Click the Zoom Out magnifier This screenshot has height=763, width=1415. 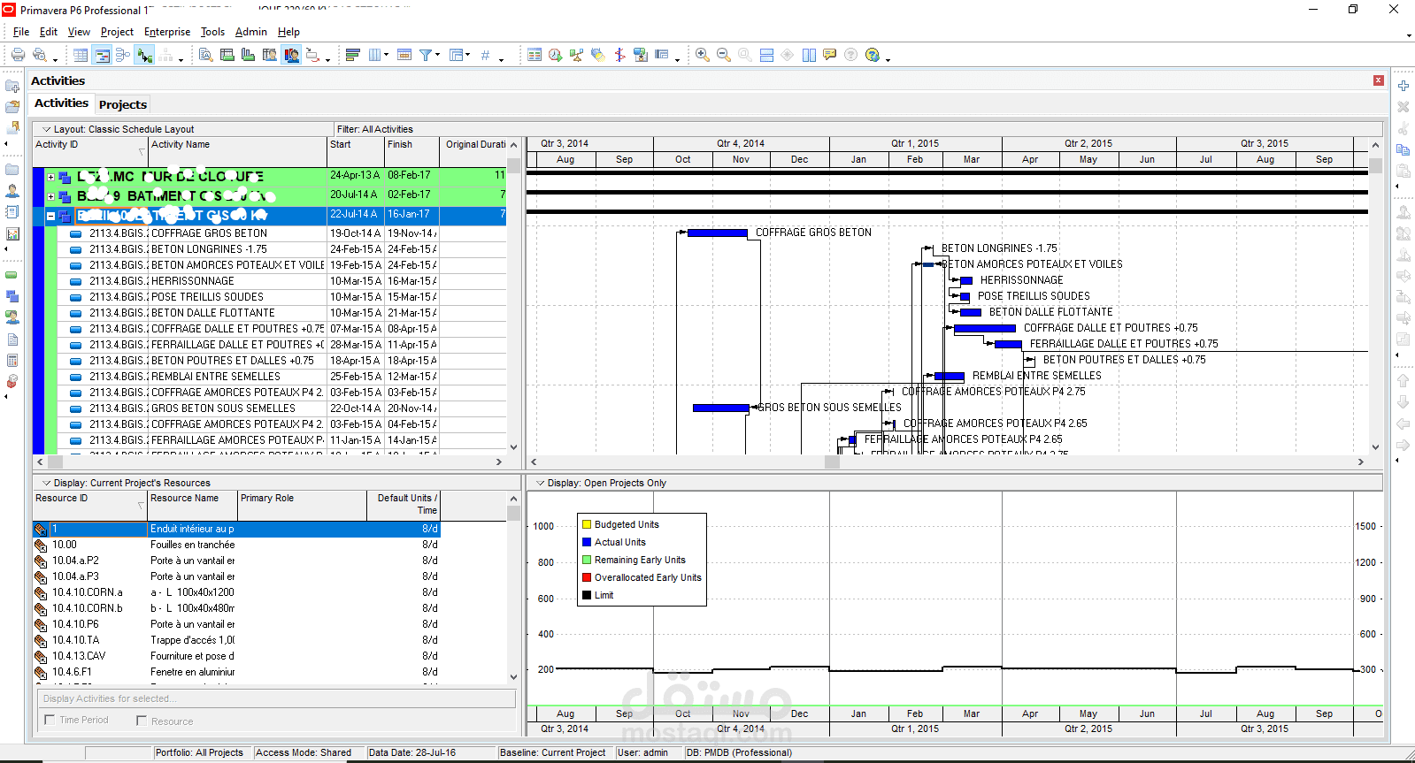pos(724,55)
